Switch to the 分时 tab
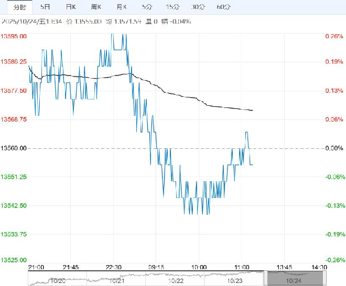 [19, 7]
